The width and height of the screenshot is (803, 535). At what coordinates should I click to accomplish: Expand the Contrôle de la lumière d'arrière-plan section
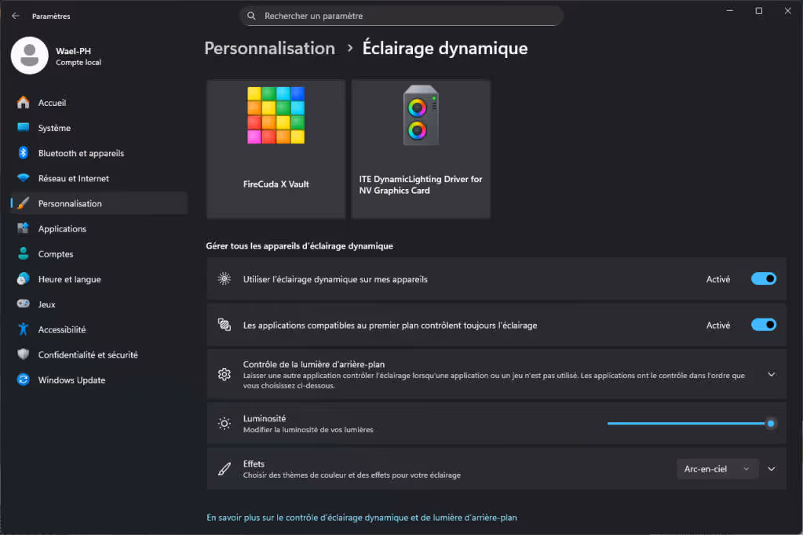(771, 374)
